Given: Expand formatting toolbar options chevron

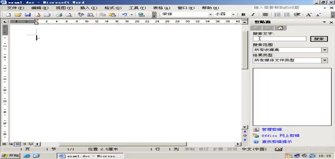Looking at the screenshot, I should click(333, 15).
